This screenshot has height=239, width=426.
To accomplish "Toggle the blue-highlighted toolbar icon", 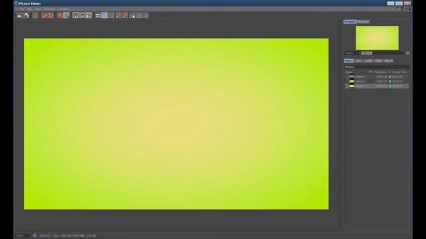I will coord(105,15).
